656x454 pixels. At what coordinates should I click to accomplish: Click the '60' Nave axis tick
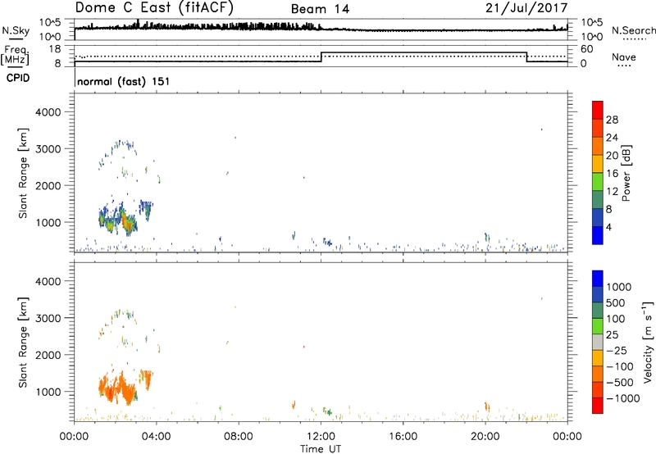coord(586,49)
